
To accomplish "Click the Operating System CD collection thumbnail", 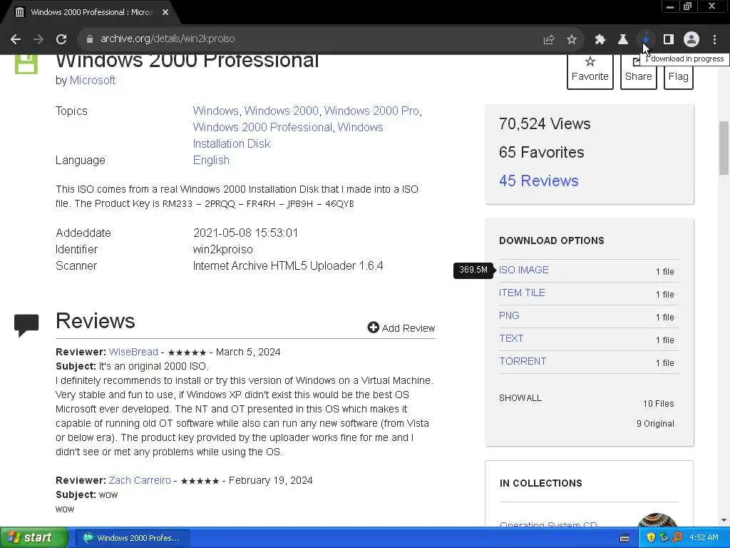I will coord(657,520).
